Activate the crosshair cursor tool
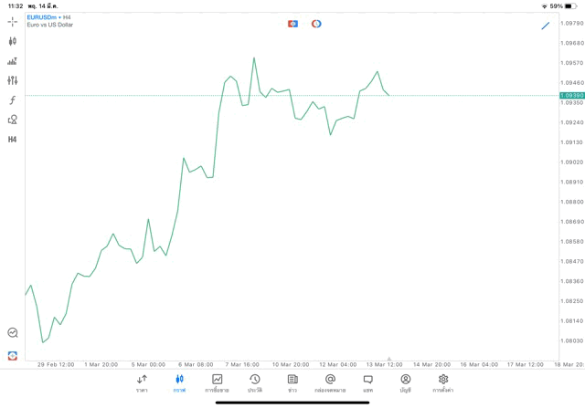585x408 pixels. coord(12,21)
